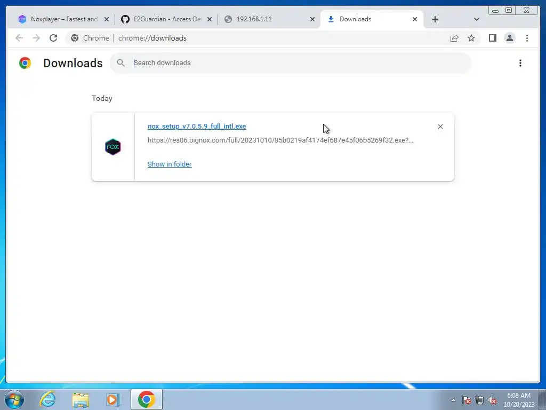Open the Downloads page more actions menu
Image resolution: width=546 pixels, height=410 pixels.
(x=520, y=63)
